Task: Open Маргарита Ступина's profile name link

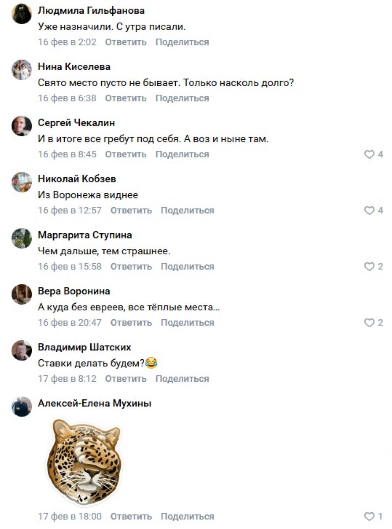Action: [x=85, y=235]
